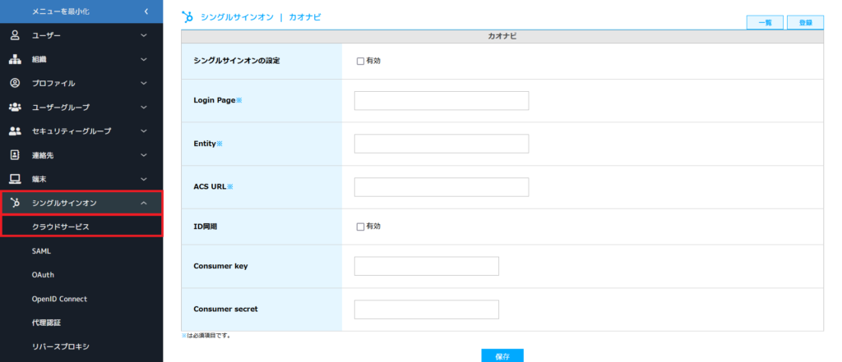Expand the ユーザー menu chevron
Screen dimensions: 842x362
coord(143,35)
